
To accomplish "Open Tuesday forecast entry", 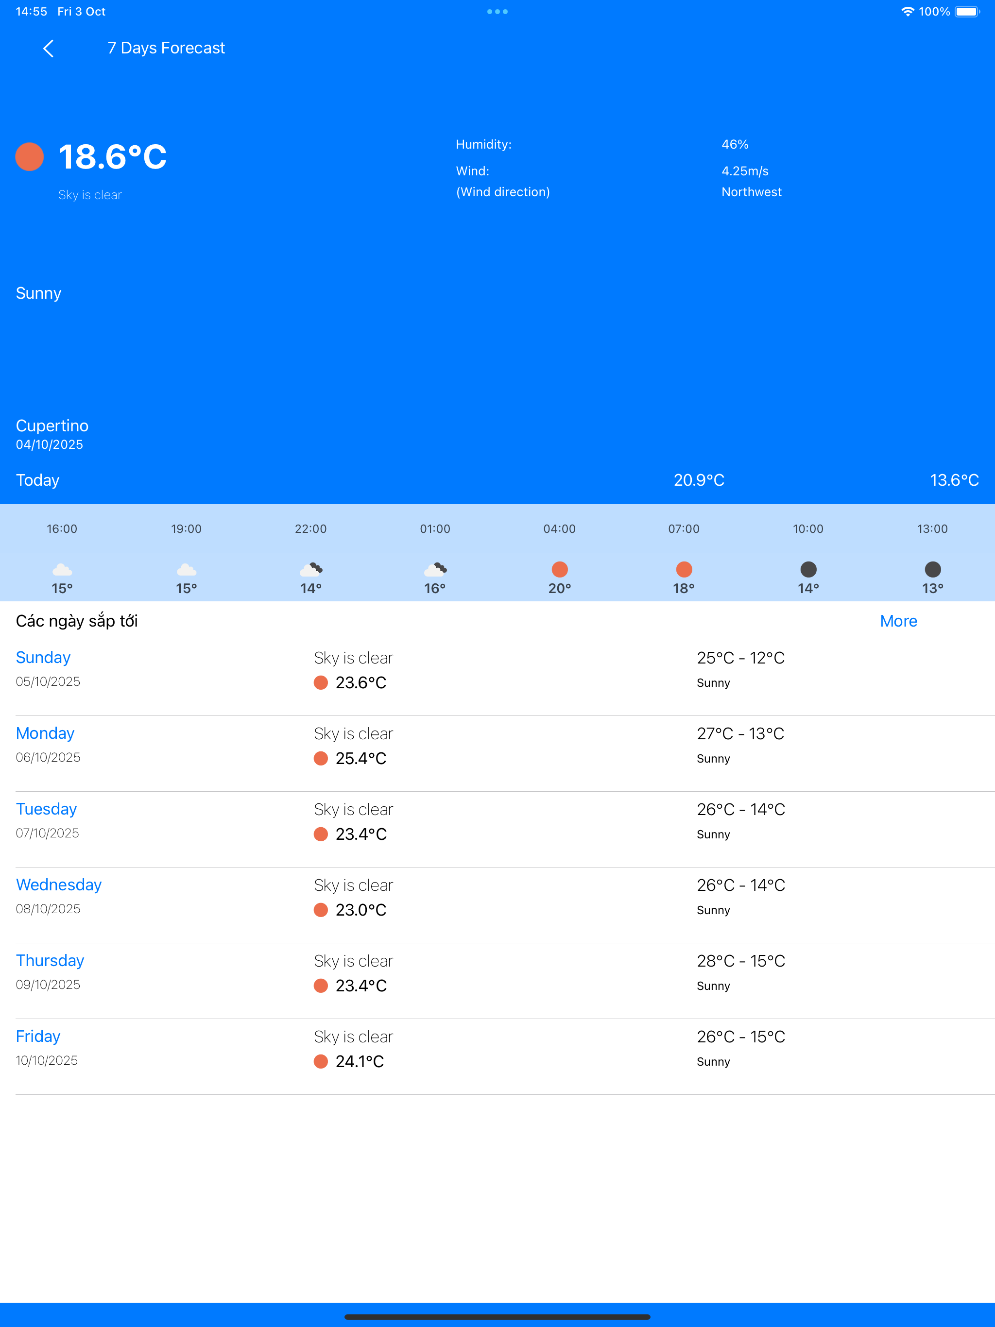I will [x=46, y=809].
